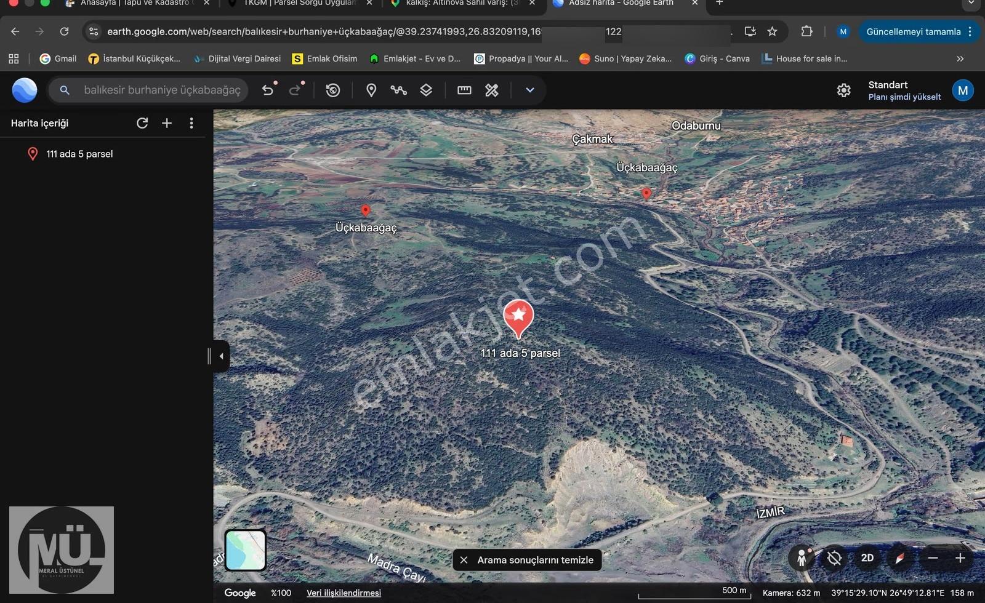
Task: Toggle the 2D view mode
Action: coord(867,558)
